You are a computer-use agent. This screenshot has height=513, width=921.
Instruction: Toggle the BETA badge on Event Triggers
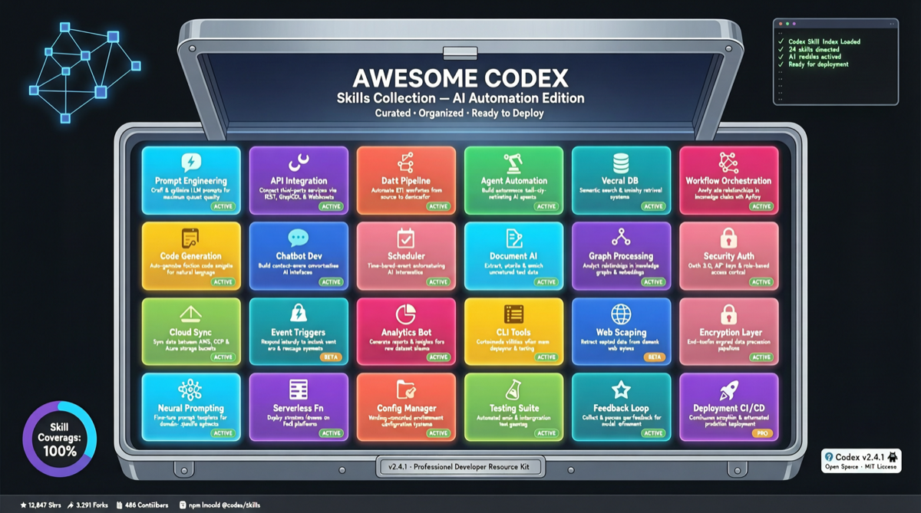tap(332, 357)
